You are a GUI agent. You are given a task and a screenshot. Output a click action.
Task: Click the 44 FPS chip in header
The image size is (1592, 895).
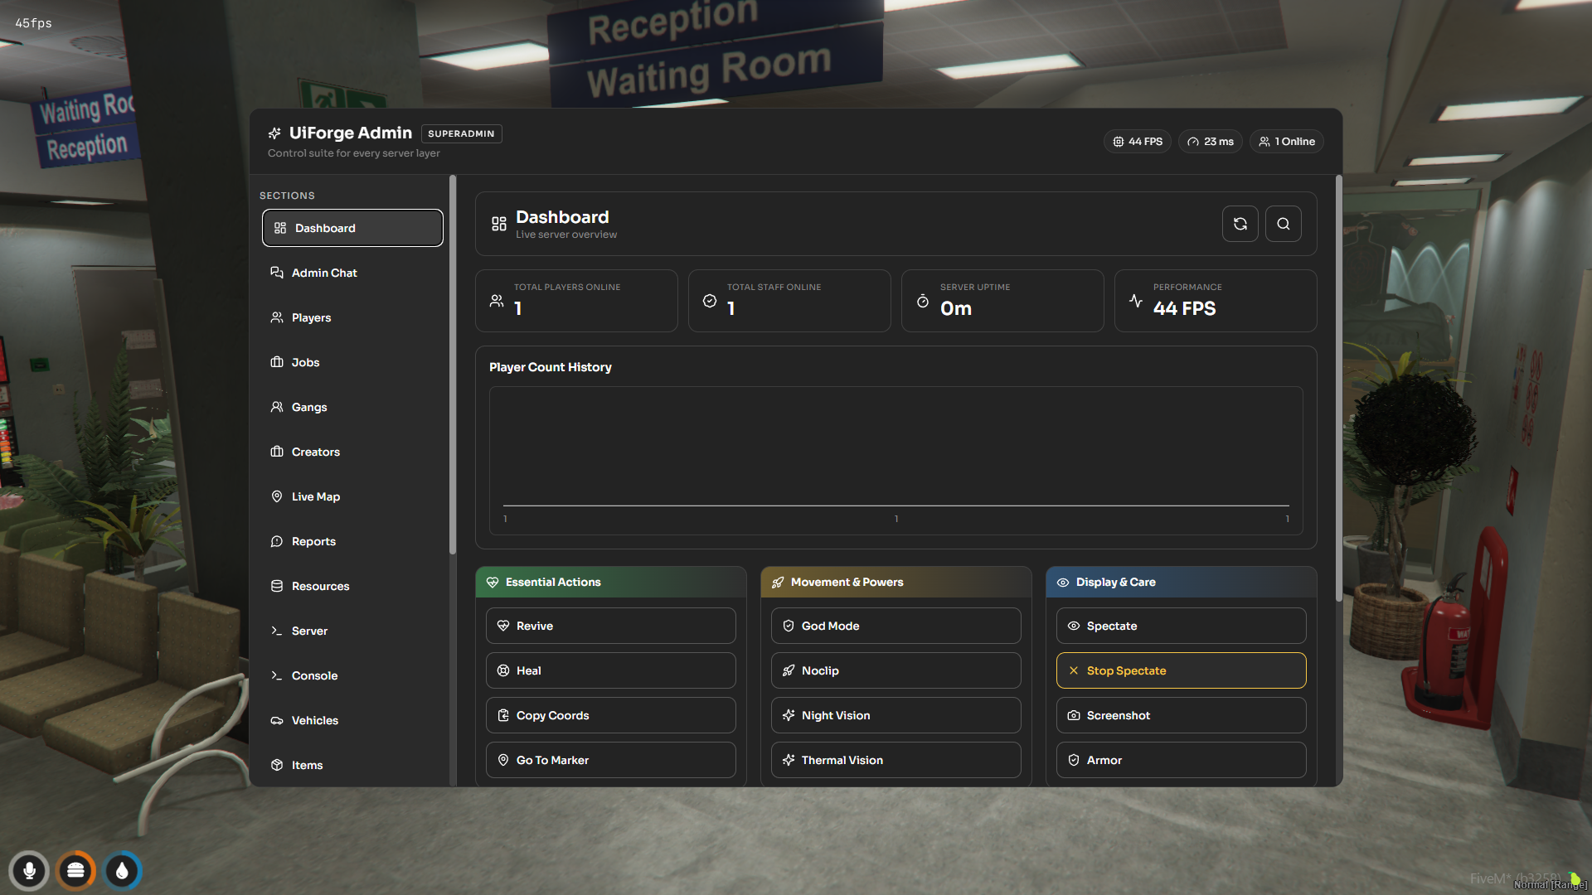[x=1138, y=142]
